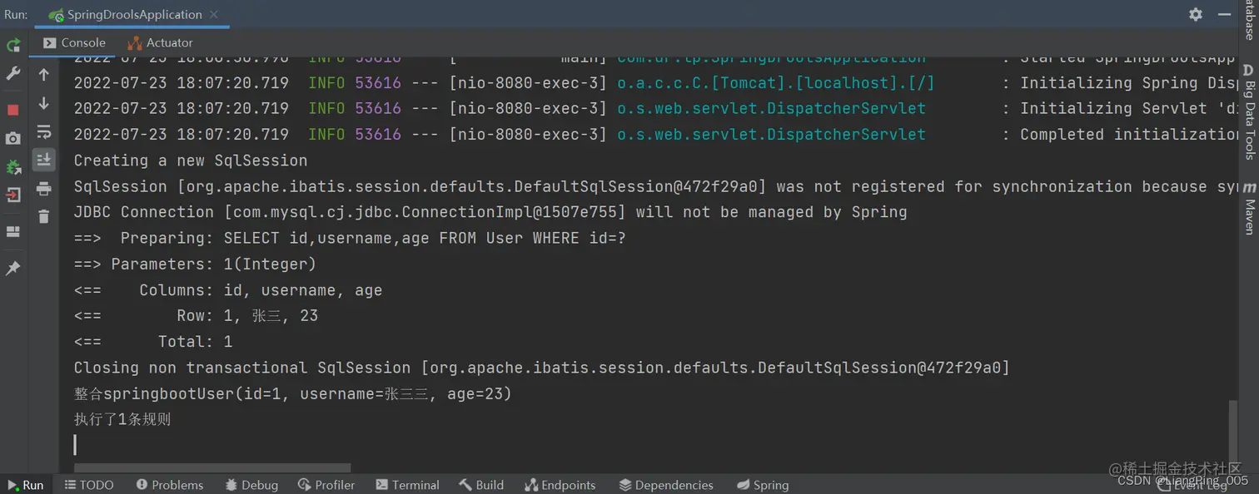
Task: Pin the Run tab with the pin icon
Action: coord(13,268)
